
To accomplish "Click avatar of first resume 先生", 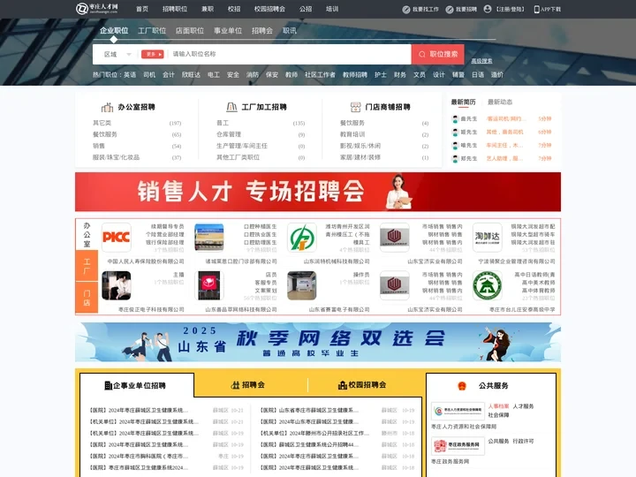I will (x=455, y=119).
